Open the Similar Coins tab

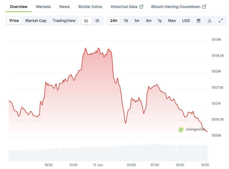click(90, 7)
